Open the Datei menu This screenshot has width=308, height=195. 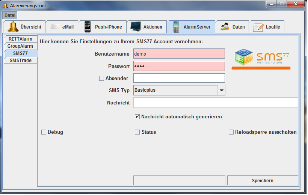click(10, 15)
